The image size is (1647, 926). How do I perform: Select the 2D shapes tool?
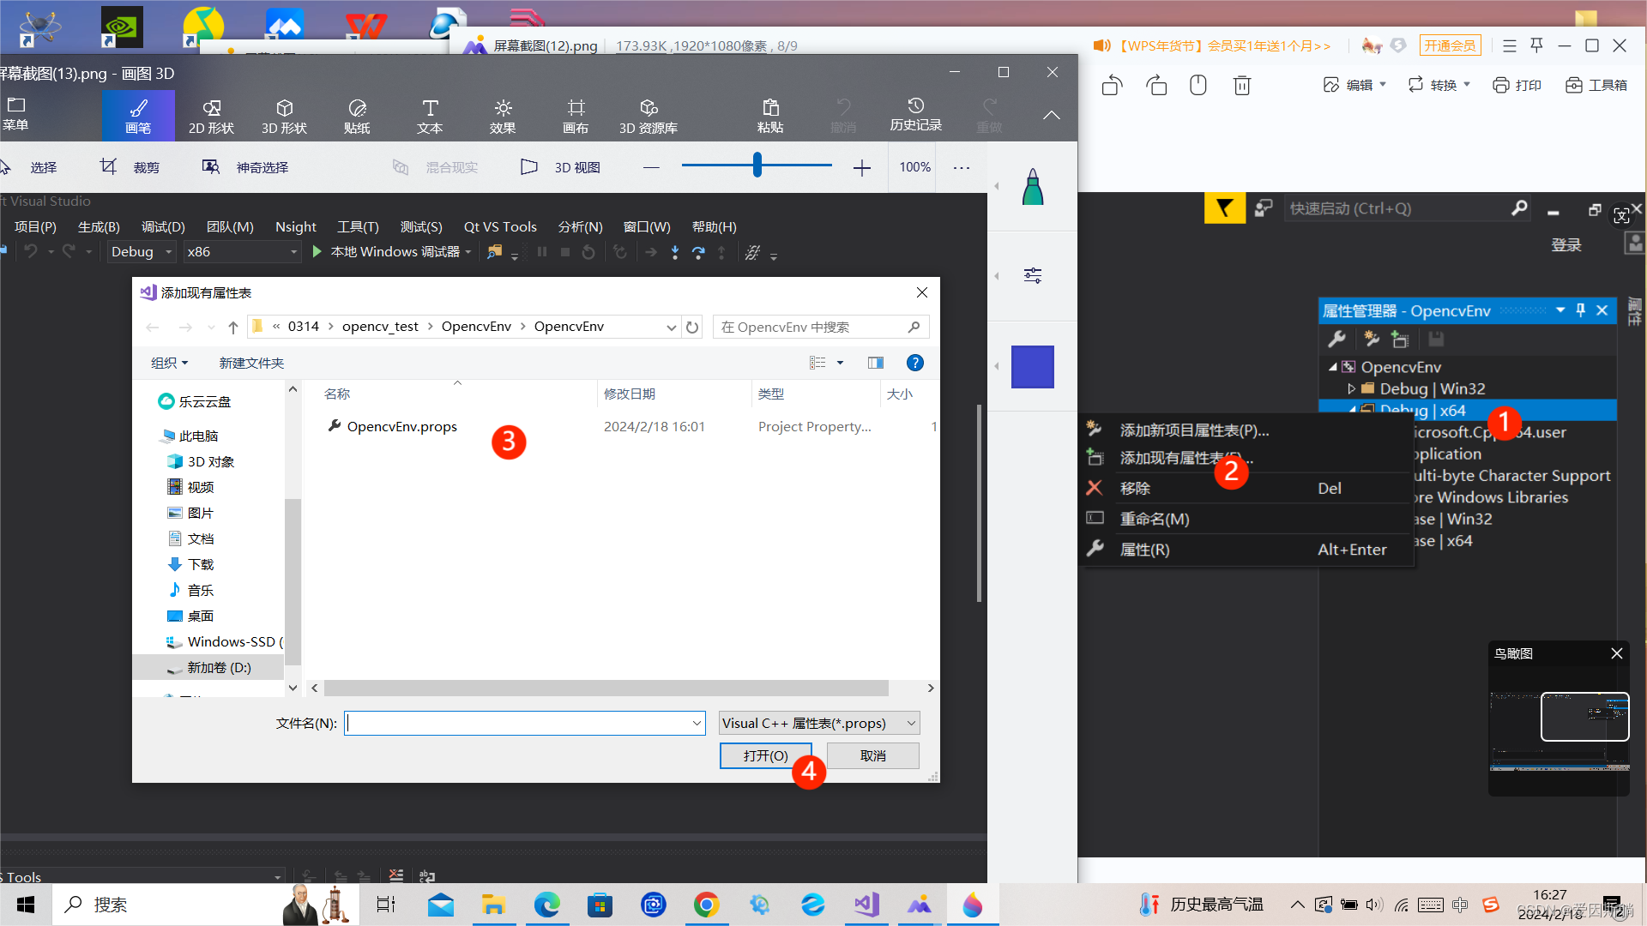click(211, 116)
